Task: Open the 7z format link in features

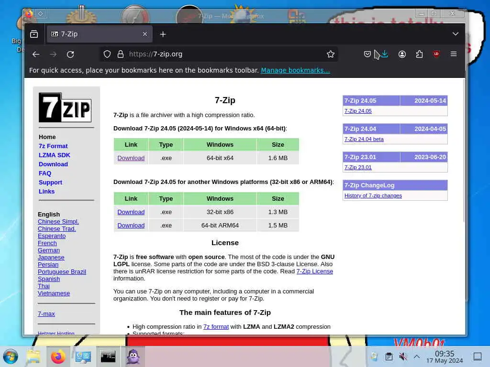Action: (216, 327)
